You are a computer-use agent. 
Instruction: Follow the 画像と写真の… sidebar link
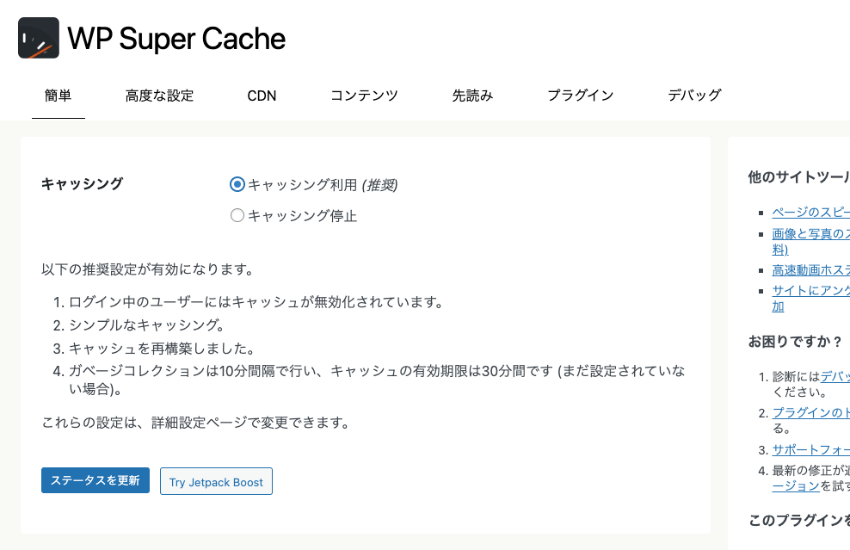pyautogui.click(x=810, y=233)
